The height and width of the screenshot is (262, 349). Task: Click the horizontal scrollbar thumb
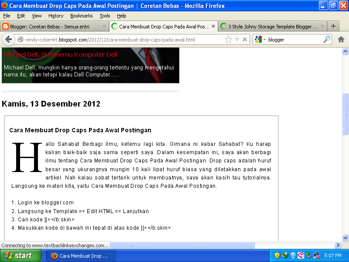coord(182,245)
